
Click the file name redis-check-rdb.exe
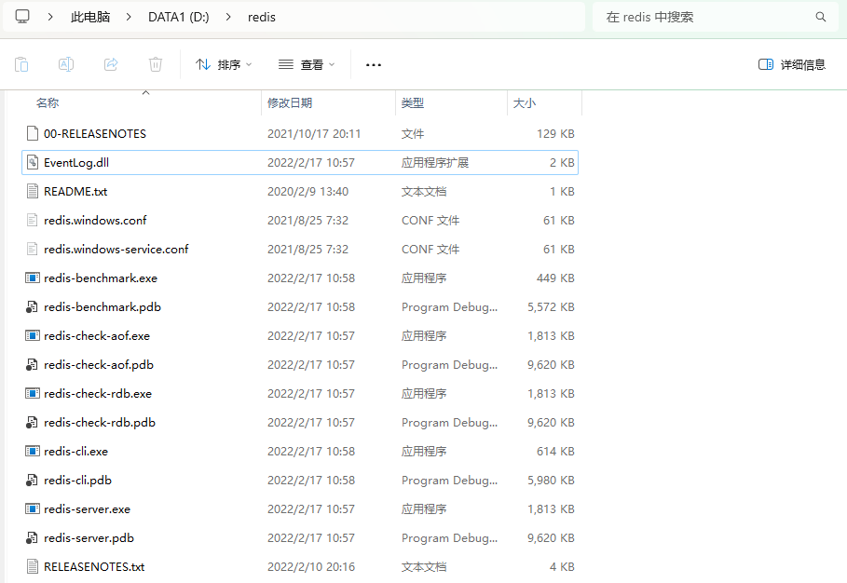(x=98, y=394)
